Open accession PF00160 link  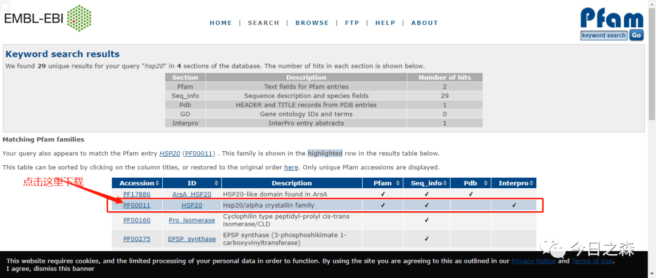click(137, 220)
